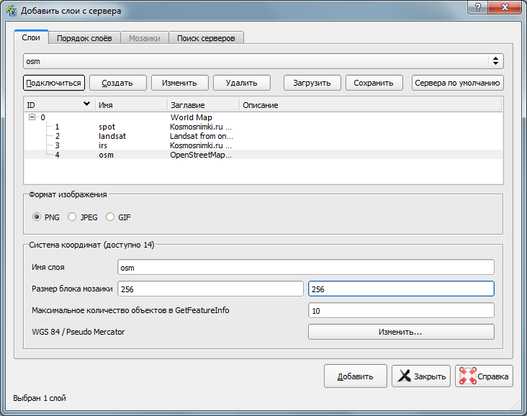This screenshot has width=527, height=416.
Task: Click the Имя слоя input field
Action: point(306,268)
